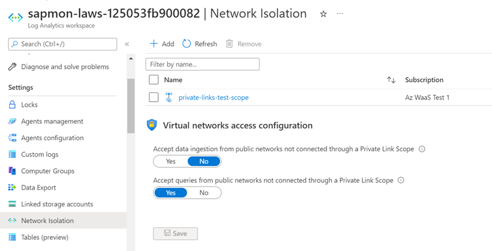Select Network Isolation in sidebar
The image size is (492, 251).
pyautogui.click(x=63, y=220)
